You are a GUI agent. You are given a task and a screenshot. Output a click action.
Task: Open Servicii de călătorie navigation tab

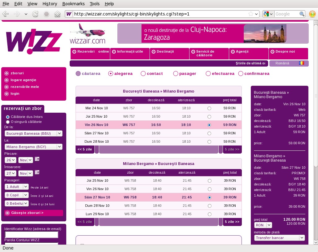click(209, 54)
